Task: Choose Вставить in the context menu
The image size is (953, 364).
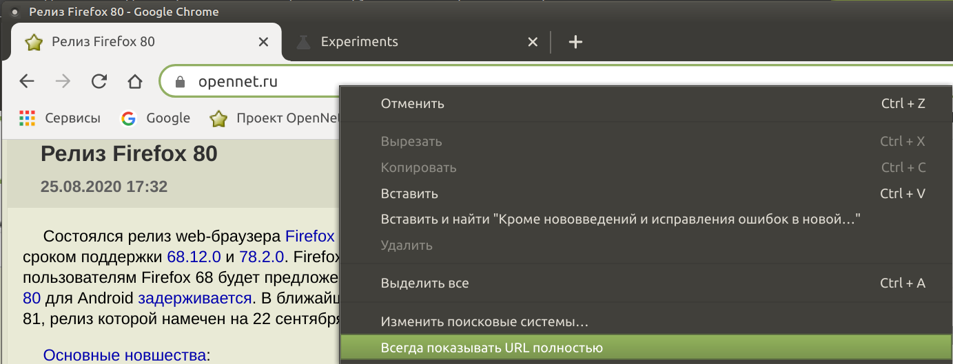Action: click(x=647, y=194)
